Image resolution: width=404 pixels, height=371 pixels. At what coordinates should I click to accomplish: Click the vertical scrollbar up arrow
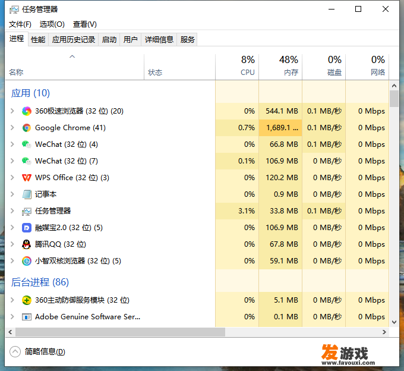[394, 86]
